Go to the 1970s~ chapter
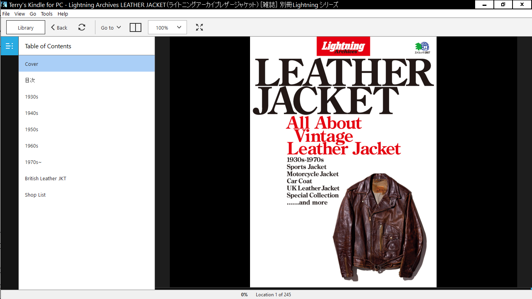The width and height of the screenshot is (532, 299). pyautogui.click(x=86, y=162)
